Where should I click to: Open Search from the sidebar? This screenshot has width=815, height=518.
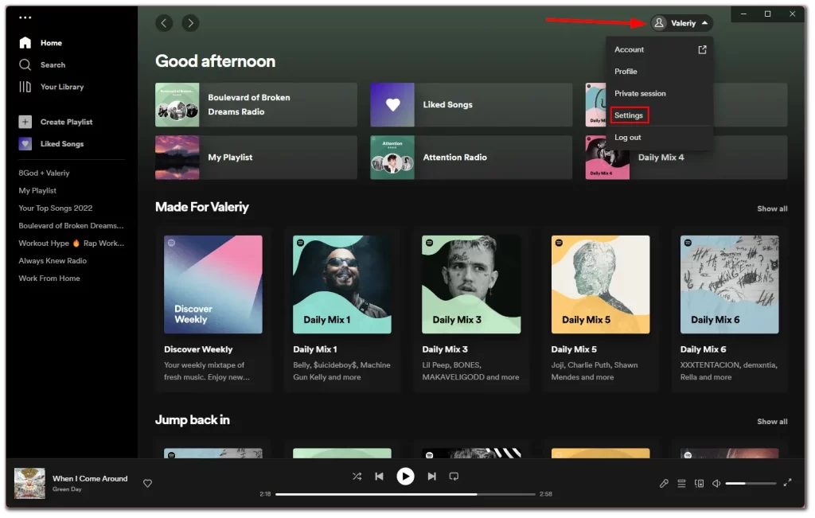[x=42, y=65]
